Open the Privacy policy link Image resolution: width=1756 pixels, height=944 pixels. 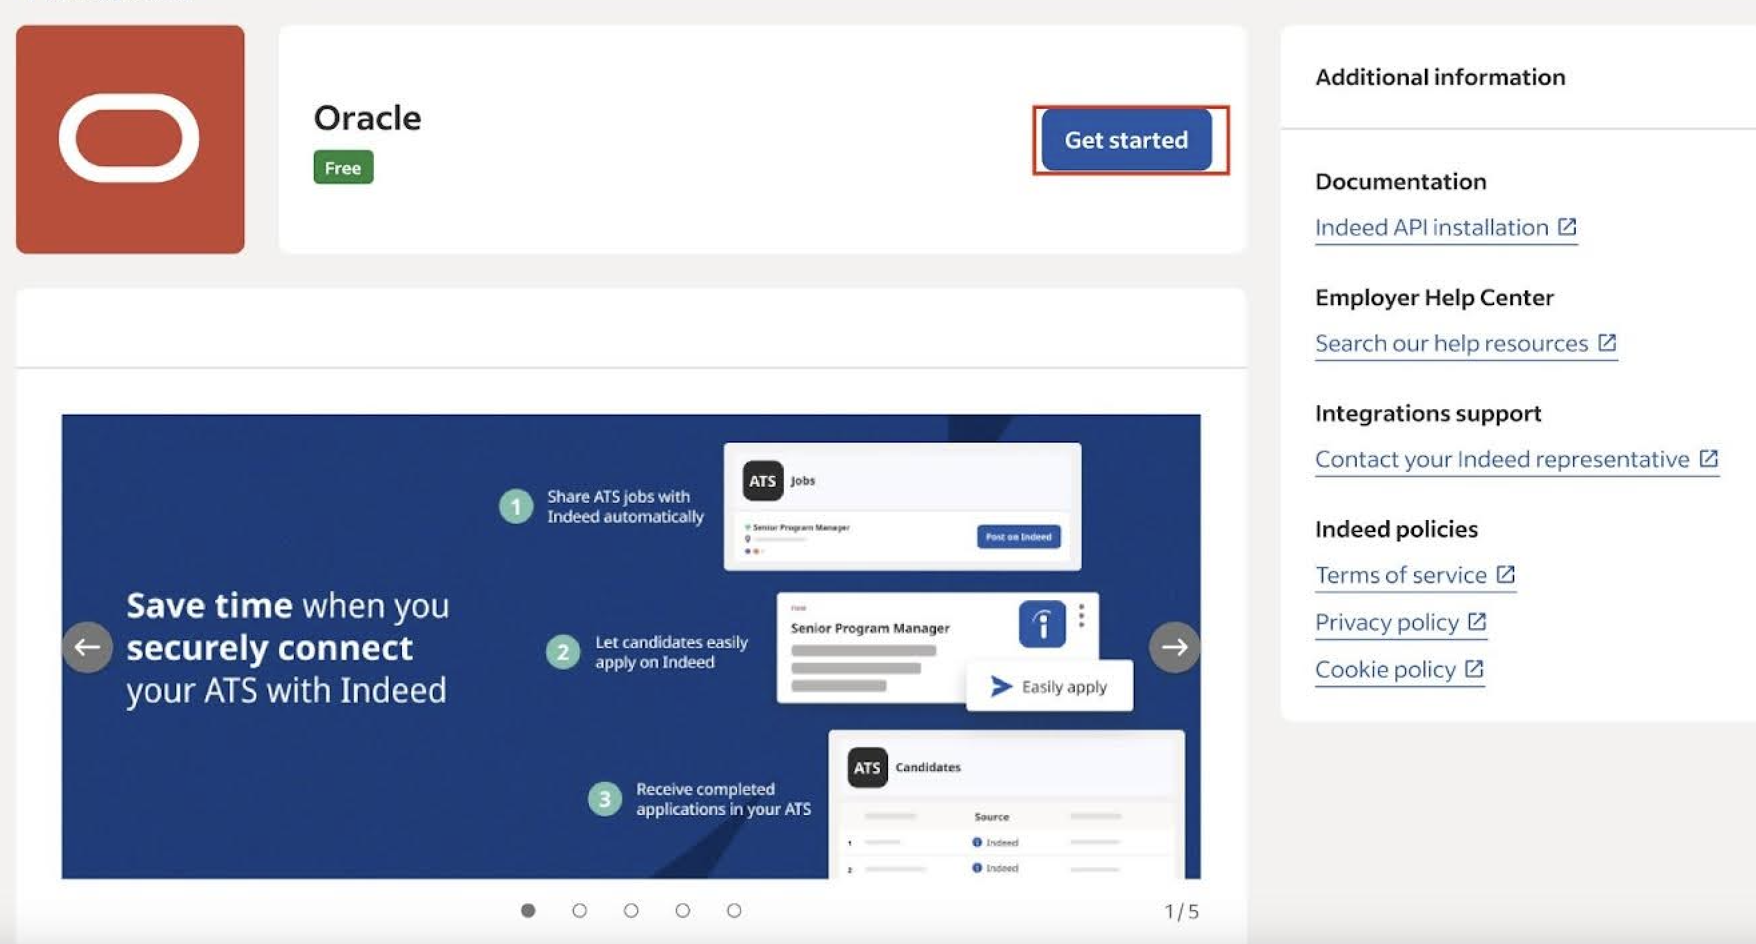coord(1401,622)
